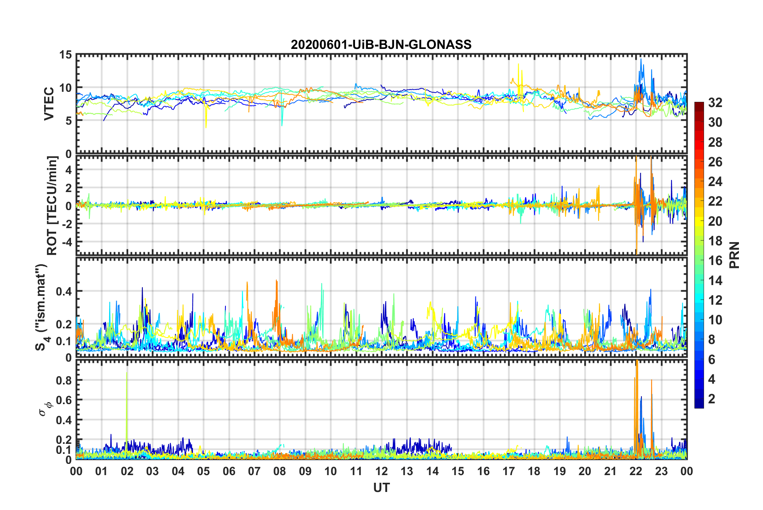Image resolution: width=763 pixels, height=510 pixels.
Task: Click VTEC y-axis tick 10
Action: pos(65,88)
